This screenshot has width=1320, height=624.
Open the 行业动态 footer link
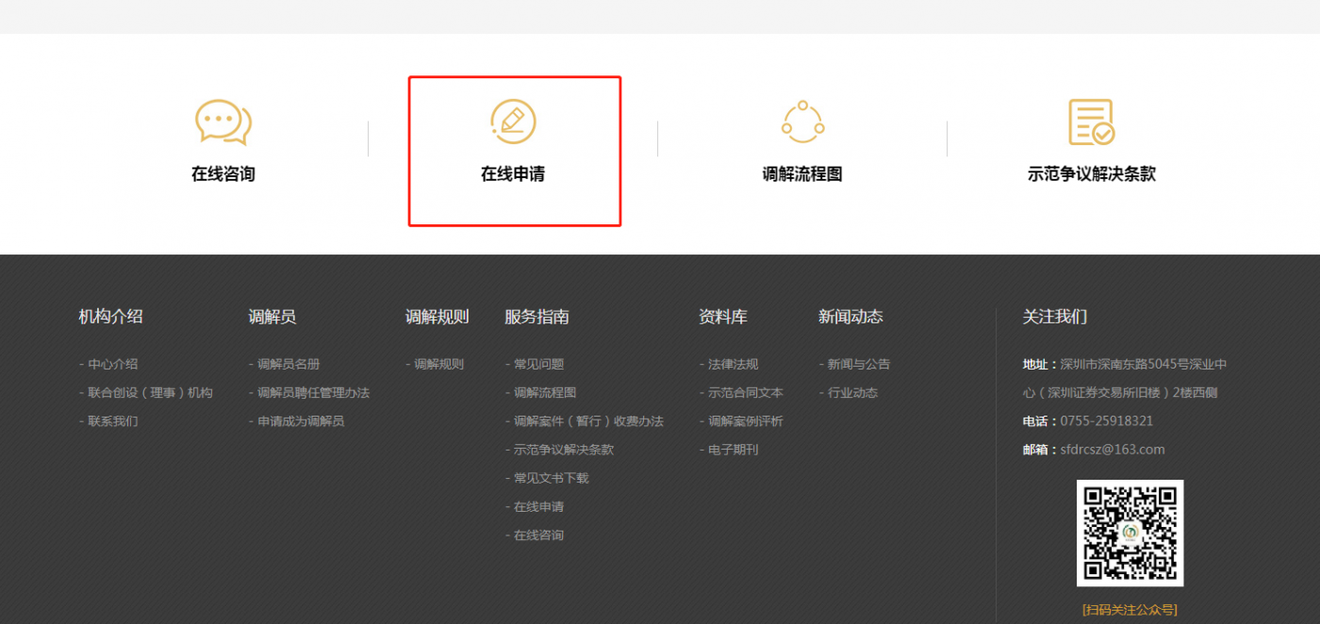click(849, 392)
